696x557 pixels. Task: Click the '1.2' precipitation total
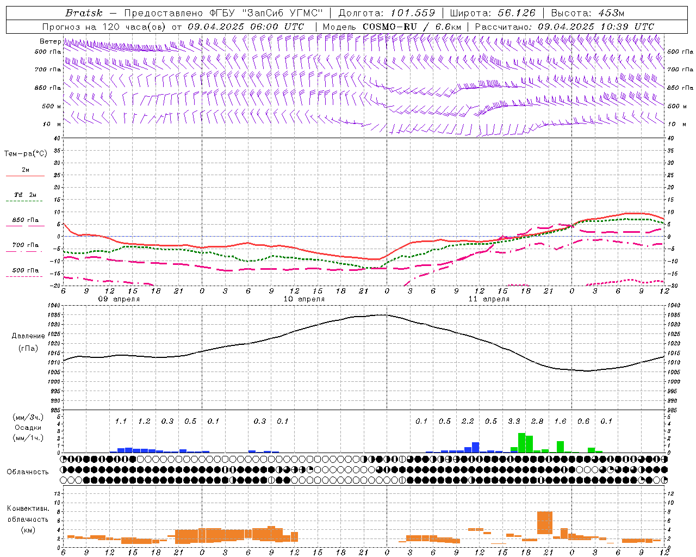click(144, 421)
